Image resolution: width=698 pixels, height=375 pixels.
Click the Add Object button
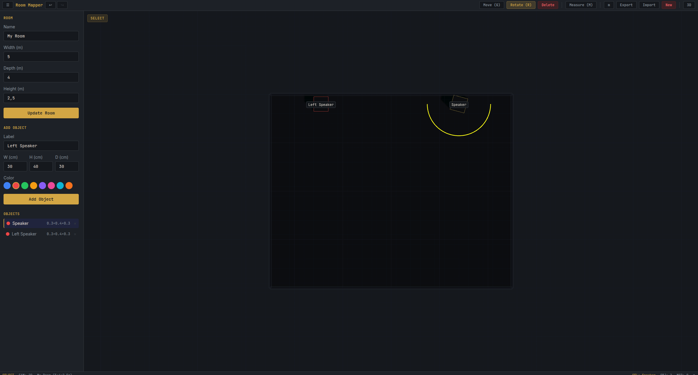click(x=41, y=199)
